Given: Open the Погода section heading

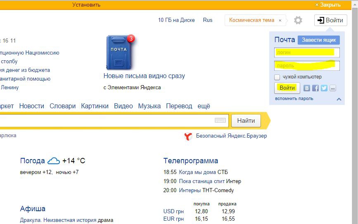Looking at the screenshot, I should [x=33, y=161].
